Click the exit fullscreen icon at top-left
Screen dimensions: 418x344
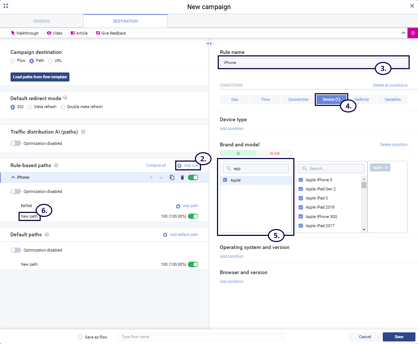pyautogui.click(x=6, y=6)
